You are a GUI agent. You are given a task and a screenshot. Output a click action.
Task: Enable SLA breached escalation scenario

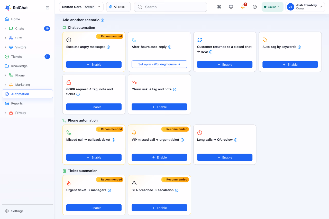(159, 208)
